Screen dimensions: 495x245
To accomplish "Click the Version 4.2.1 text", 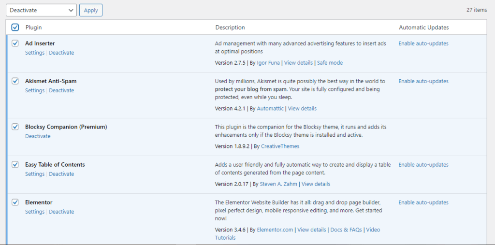I will [230, 108].
